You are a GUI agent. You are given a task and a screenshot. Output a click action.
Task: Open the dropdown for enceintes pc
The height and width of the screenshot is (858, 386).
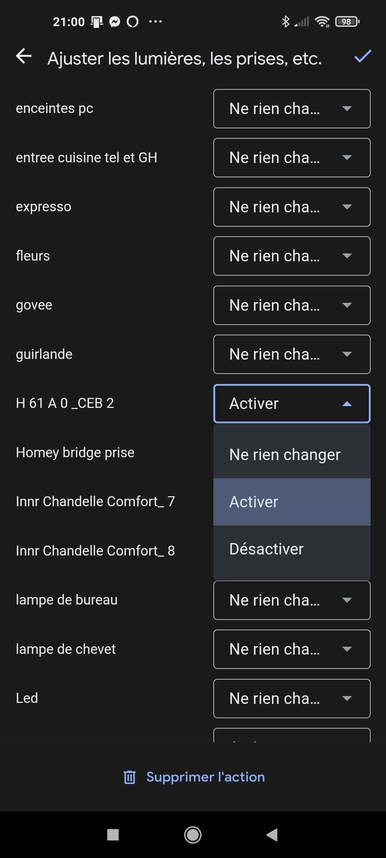[292, 109]
